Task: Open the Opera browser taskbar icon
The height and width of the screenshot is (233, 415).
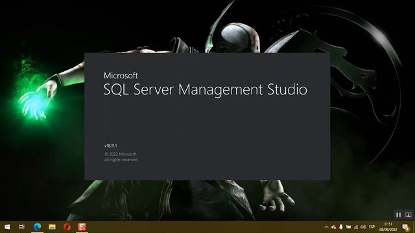Action: pyautogui.click(x=67, y=227)
